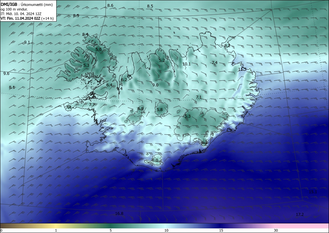Click the 7.7 value label
The height and width of the screenshot is (233, 329).
92,105
